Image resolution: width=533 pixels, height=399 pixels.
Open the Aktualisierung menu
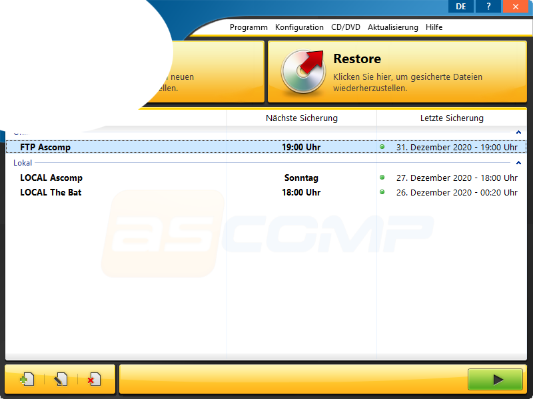pos(392,27)
